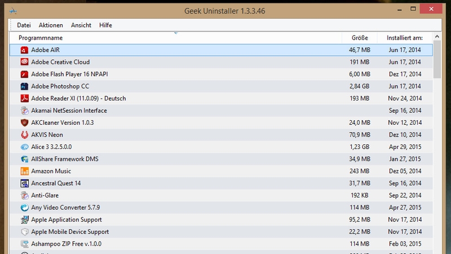
Task: Click the vertical scrollbar thumb
Action: (x=437, y=59)
